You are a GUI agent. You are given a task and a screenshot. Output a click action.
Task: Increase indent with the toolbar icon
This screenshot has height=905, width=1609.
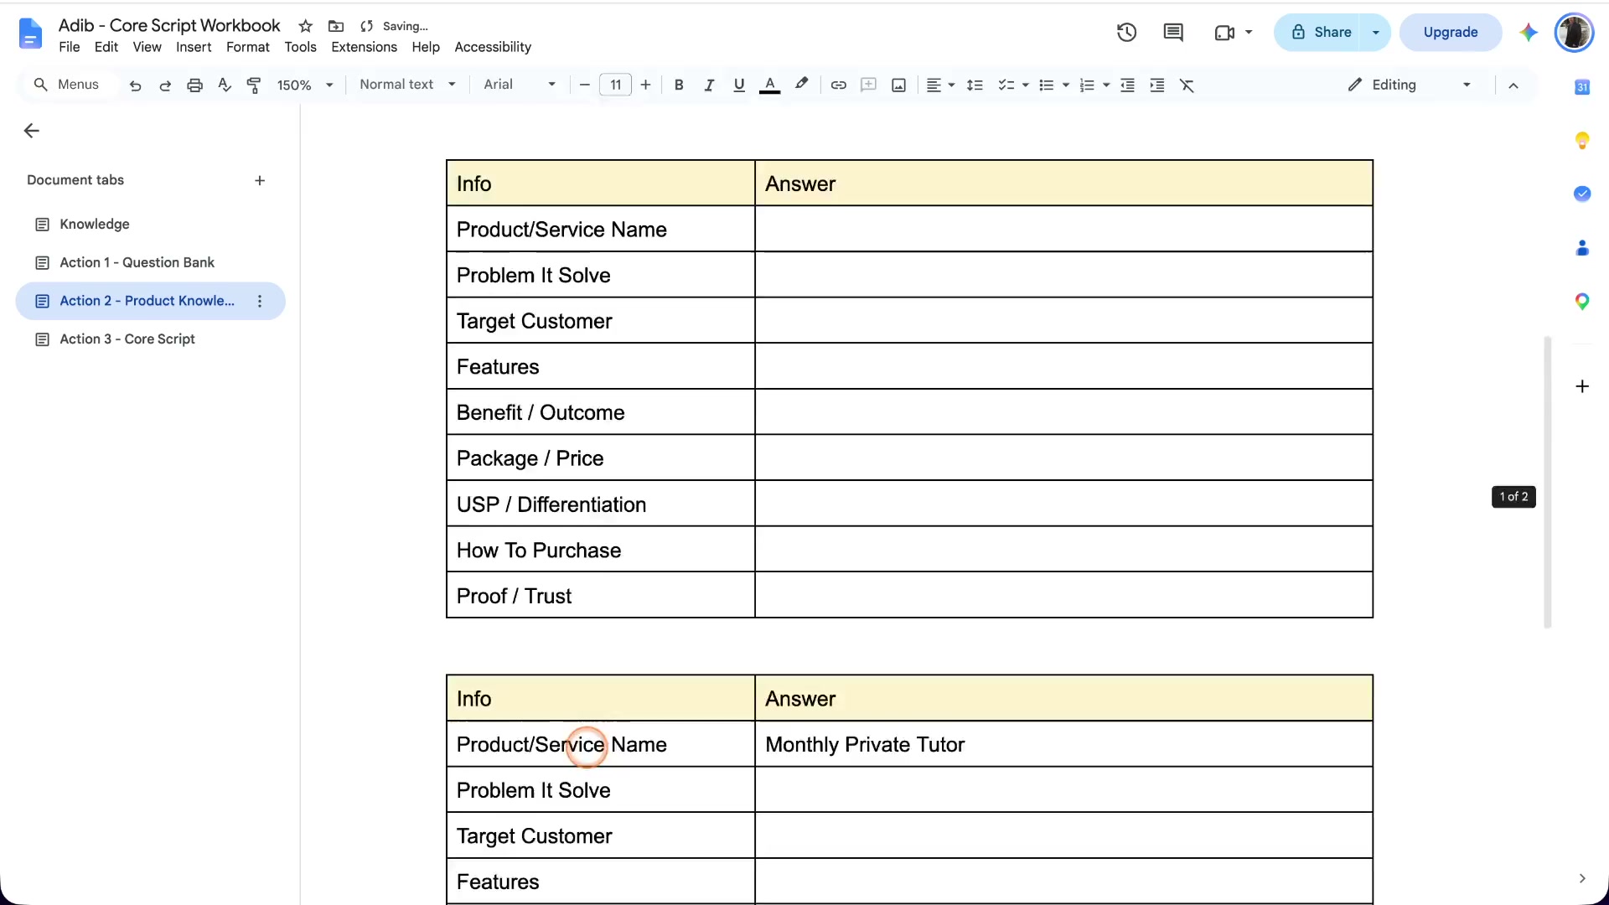tap(1156, 85)
